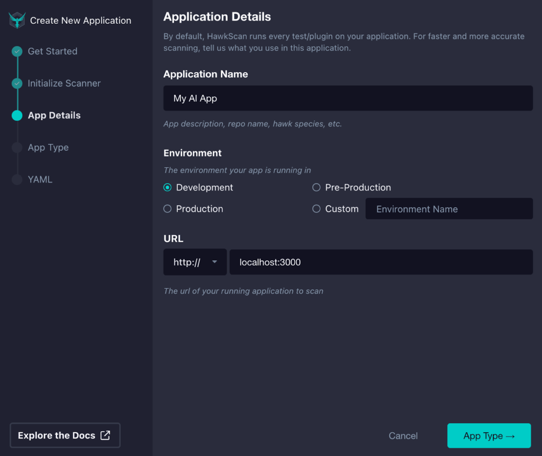
Task: Select the Development environment option
Action: (x=167, y=187)
